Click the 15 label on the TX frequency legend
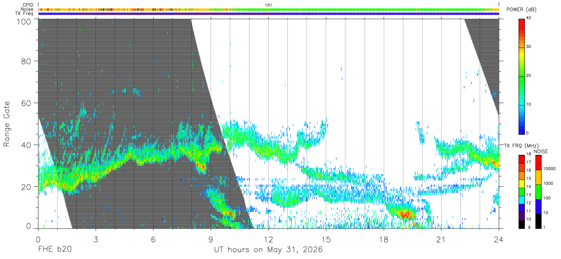 [x=529, y=178]
